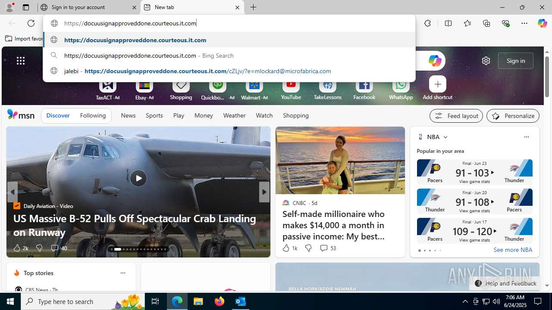Switch to 'Sign in to your account' tab
The width and height of the screenshot is (552, 310).
(88, 7)
